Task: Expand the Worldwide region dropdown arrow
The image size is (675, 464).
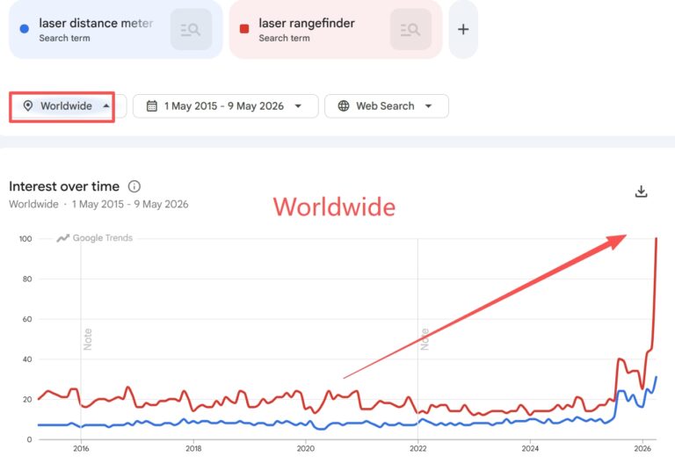Action: pyautogui.click(x=105, y=105)
